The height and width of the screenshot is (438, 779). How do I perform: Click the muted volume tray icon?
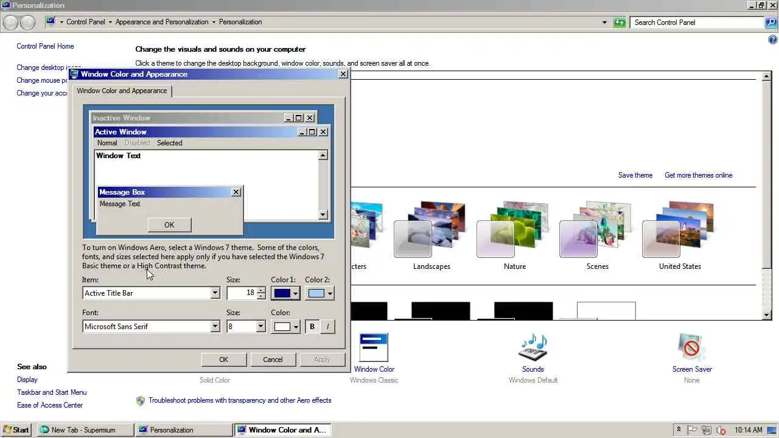[721, 429]
